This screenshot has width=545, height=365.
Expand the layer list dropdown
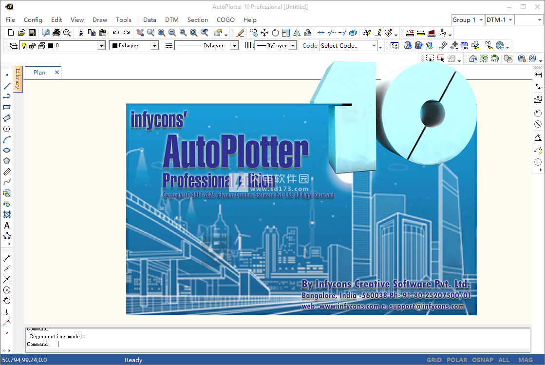click(x=101, y=45)
